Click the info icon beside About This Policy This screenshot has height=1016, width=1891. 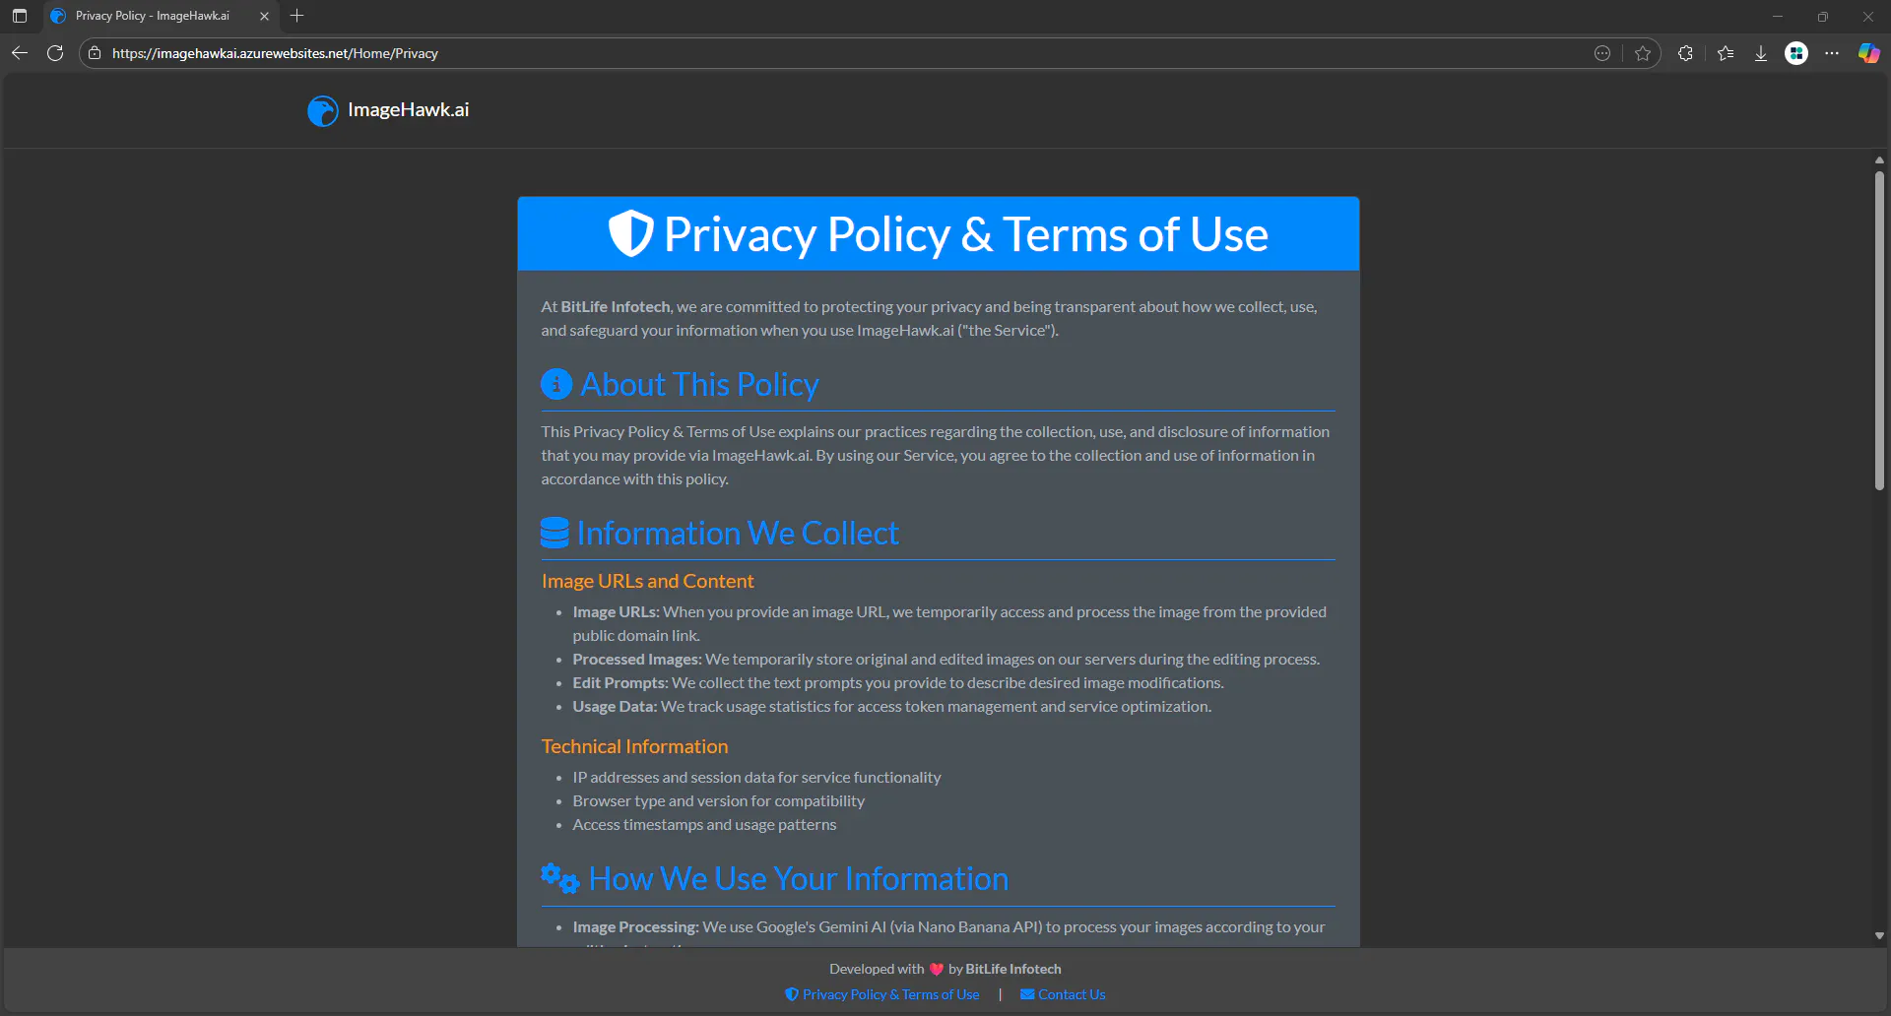556,384
